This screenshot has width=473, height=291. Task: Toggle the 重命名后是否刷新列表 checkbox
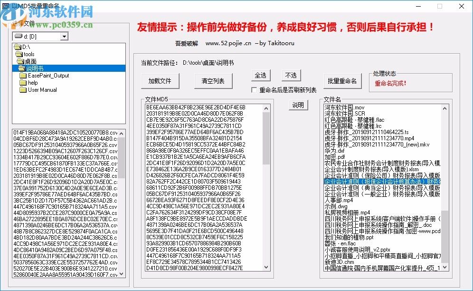pyautogui.click(x=255, y=90)
